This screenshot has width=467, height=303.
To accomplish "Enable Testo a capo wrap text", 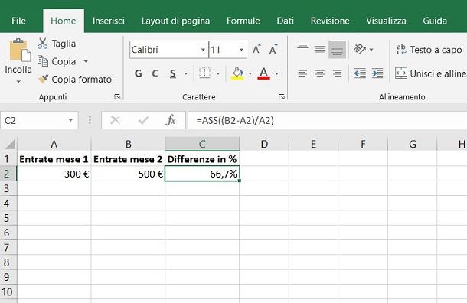I will pos(429,50).
